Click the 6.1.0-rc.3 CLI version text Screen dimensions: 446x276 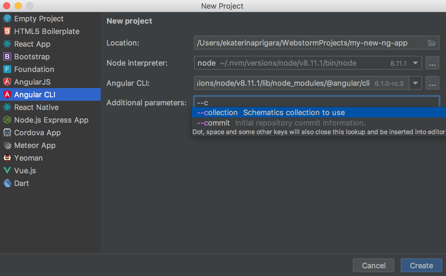(x=389, y=83)
